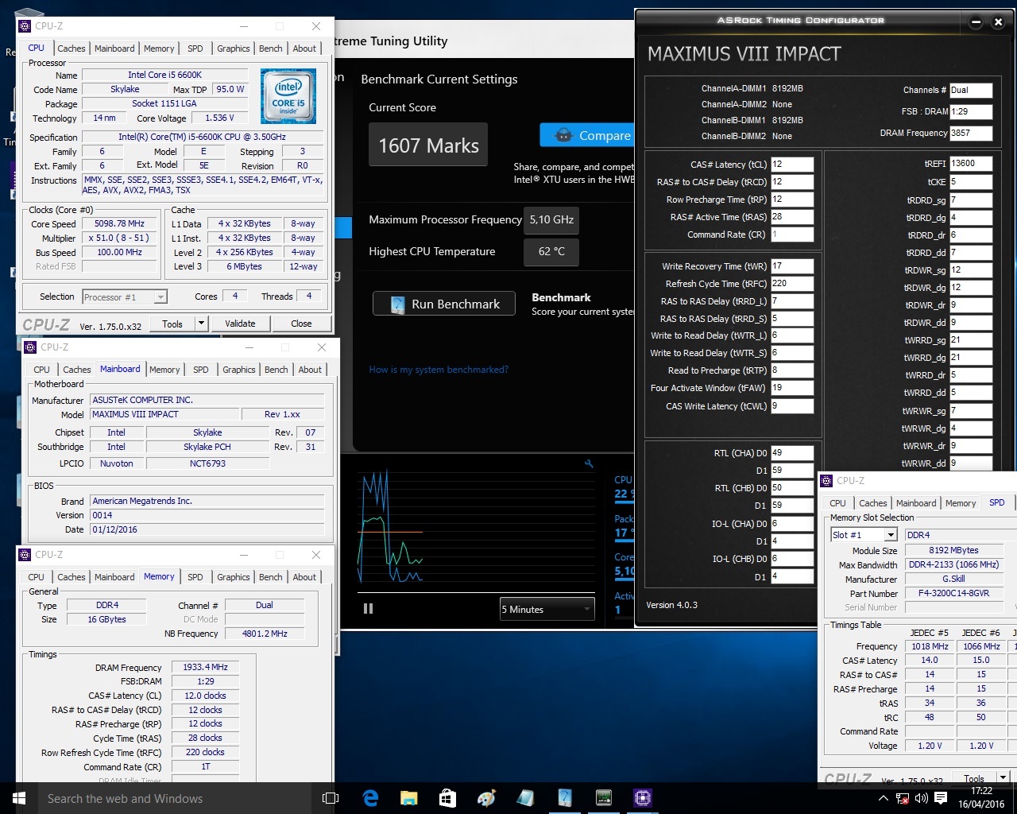Click the MAXIMUS VIII IMPACT model field in CPU-Z
Image resolution: width=1017 pixels, height=814 pixels.
(x=164, y=414)
